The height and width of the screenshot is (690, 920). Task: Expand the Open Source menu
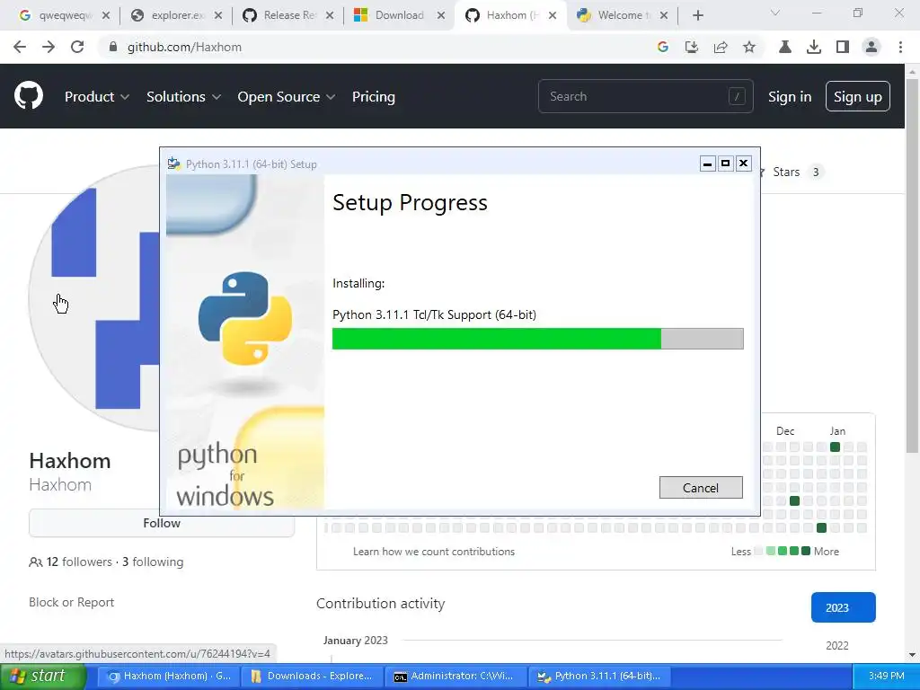click(x=287, y=96)
